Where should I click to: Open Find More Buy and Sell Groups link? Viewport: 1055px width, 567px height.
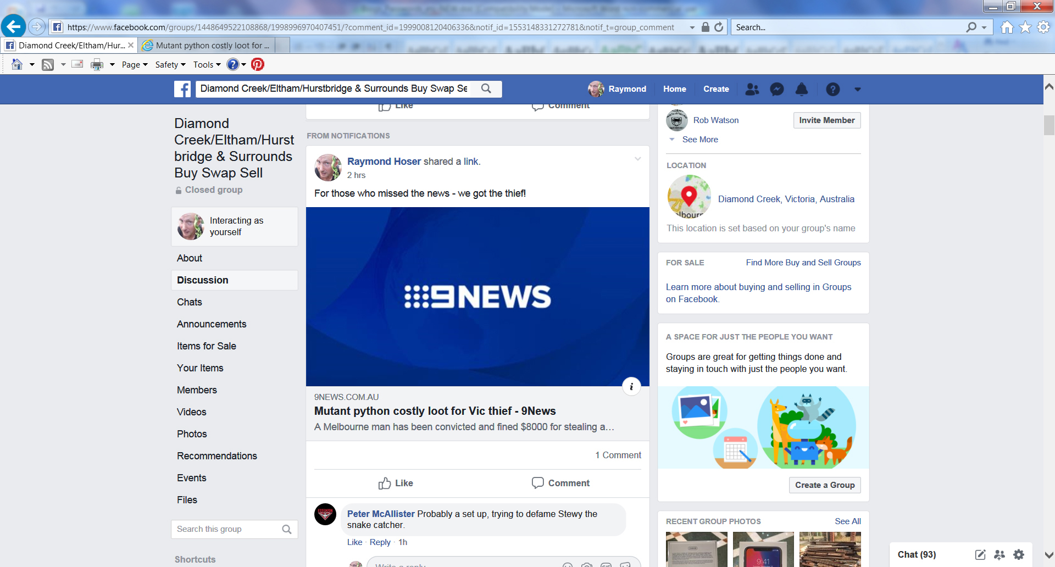pyautogui.click(x=803, y=263)
